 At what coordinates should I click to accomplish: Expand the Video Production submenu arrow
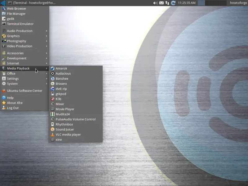(46, 46)
